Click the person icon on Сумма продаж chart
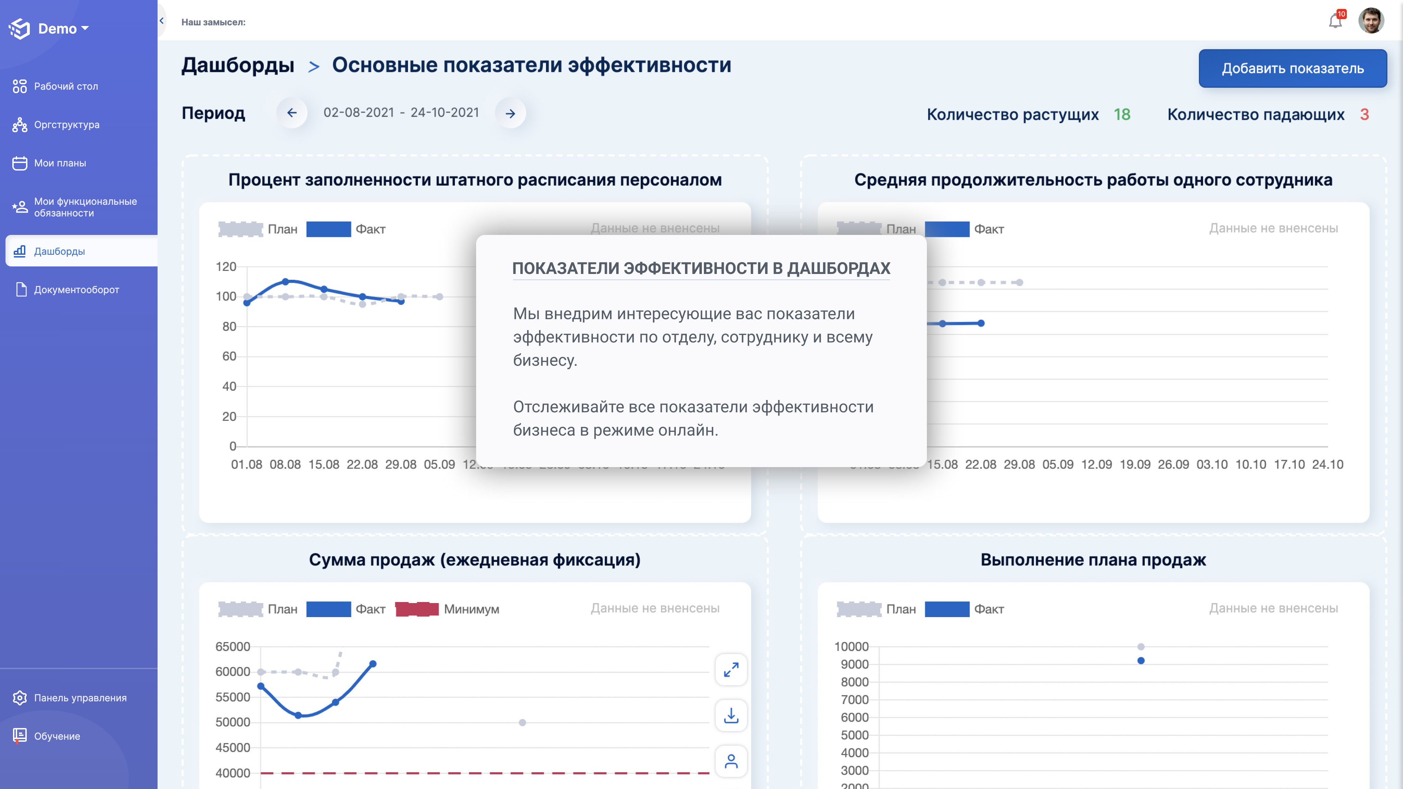 click(x=731, y=761)
